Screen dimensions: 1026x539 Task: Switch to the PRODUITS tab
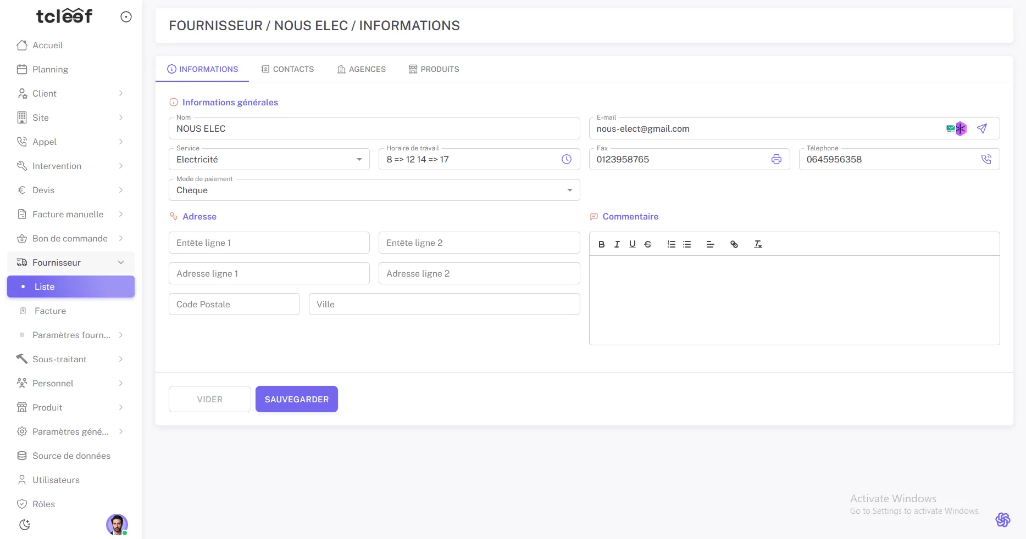coord(434,69)
